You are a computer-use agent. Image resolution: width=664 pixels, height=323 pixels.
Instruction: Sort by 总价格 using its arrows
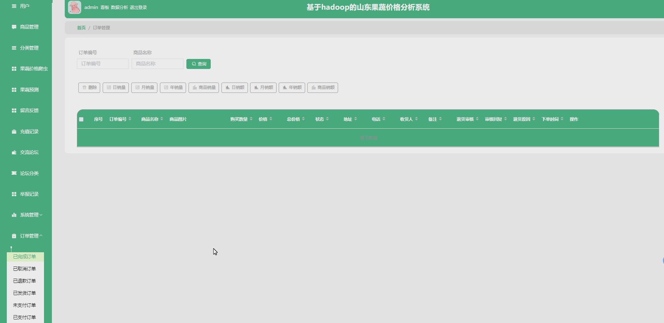[x=303, y=119]
